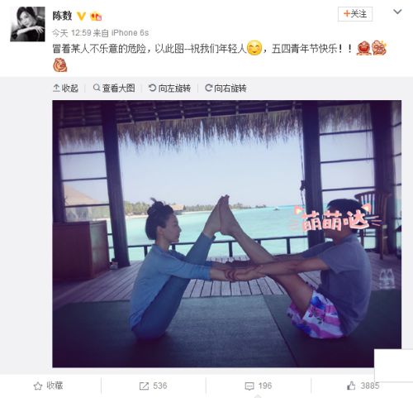This screenshot has height=398, width=413.
Task: Collapse the image with 收起
Action: click(65, 89)
